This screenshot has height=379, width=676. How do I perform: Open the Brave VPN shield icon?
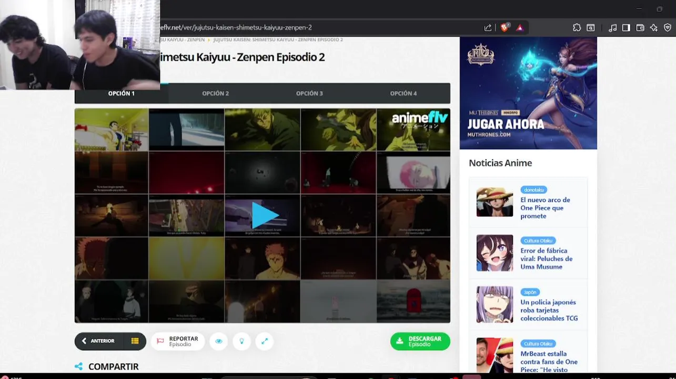pos(668,27)
